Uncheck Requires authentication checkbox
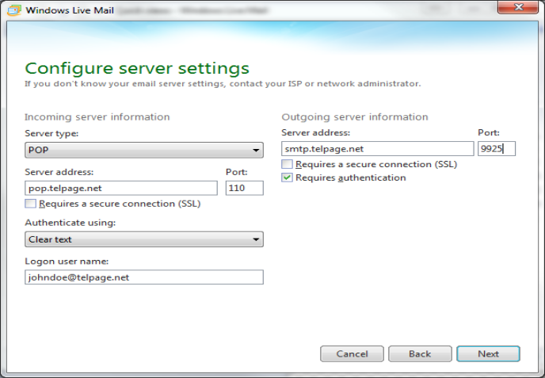545x378 pixels. (287, 178)
